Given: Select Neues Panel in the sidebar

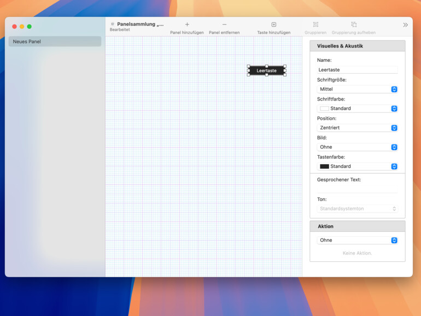Looking at the screenshot, I should pos(55,42).
